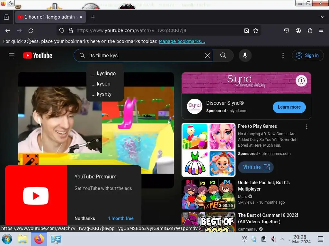
Task: Open the tracking protection shield
Action: [x=61, y=30]
